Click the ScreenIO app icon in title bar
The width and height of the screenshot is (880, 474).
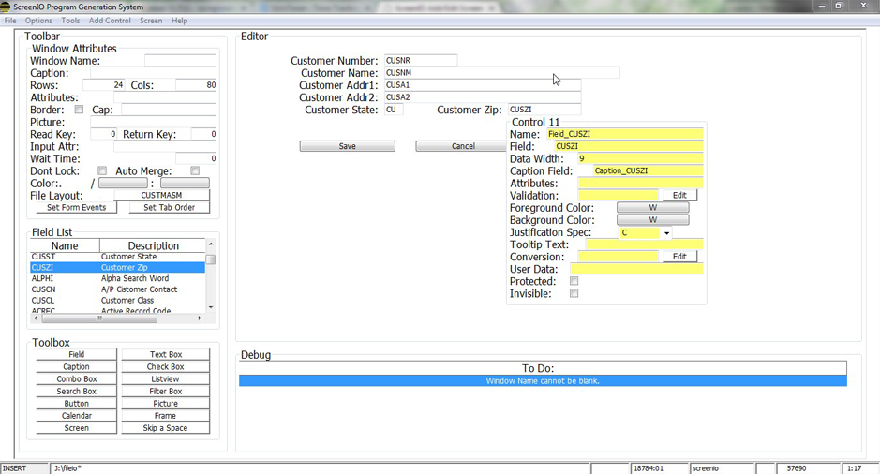[6, 7]
